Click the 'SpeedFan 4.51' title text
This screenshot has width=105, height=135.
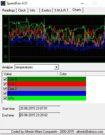pos(17,3)
